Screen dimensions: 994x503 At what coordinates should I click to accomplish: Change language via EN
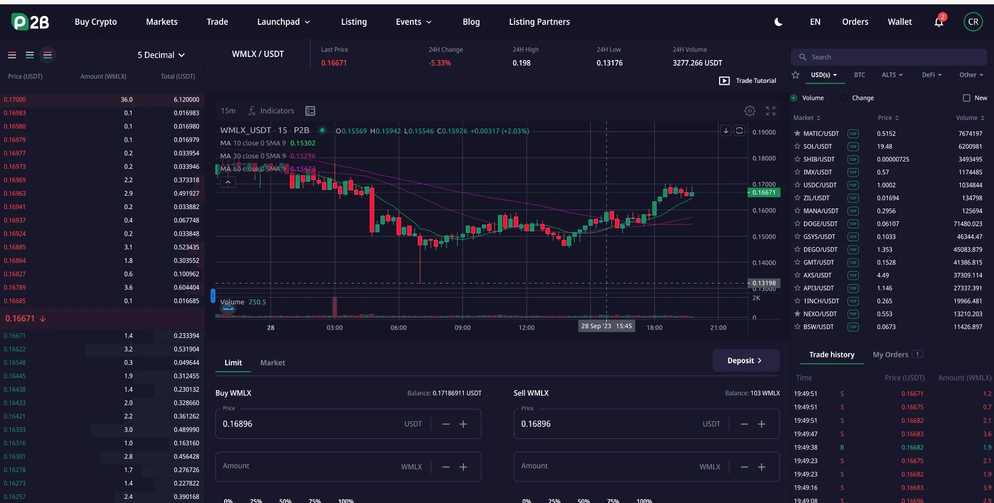[x=815, y=22]
